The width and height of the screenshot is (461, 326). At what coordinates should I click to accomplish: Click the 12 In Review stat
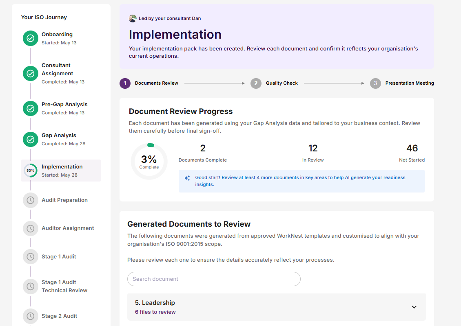point(313,153)
